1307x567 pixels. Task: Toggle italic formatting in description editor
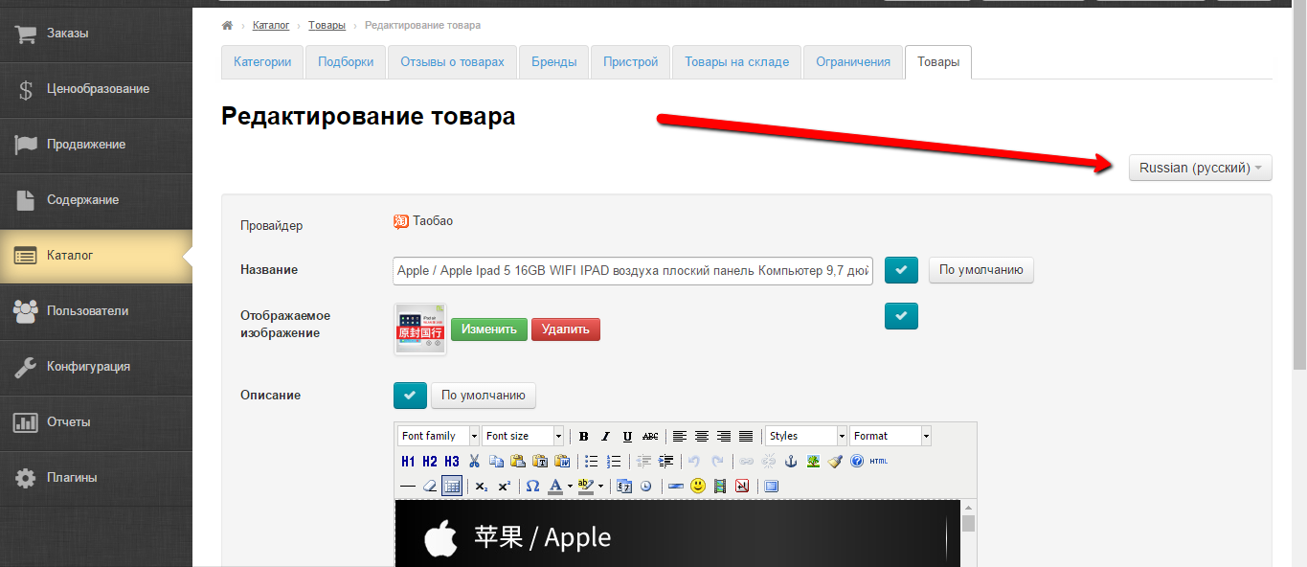pyautogui.click(x=605, y=436)
